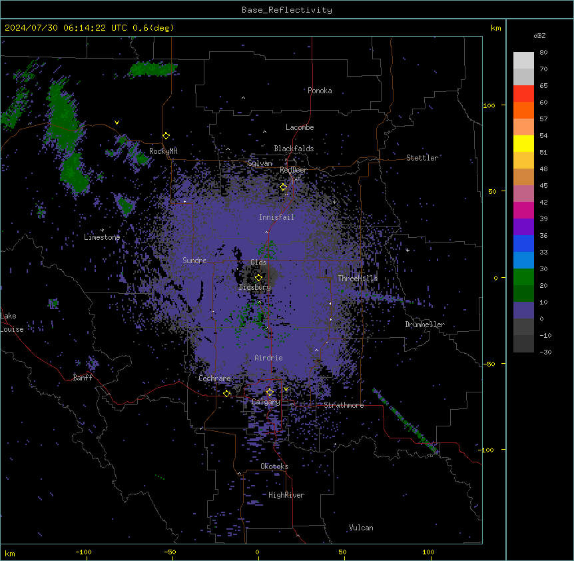The height and width of the screenshot is (561, 574).
Task: Click the yellow v marker northwest of RockyMH
Action: [117, 123]
